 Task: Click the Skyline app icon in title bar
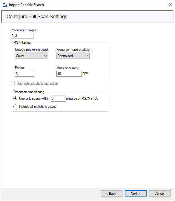click(x=5, y=5)
